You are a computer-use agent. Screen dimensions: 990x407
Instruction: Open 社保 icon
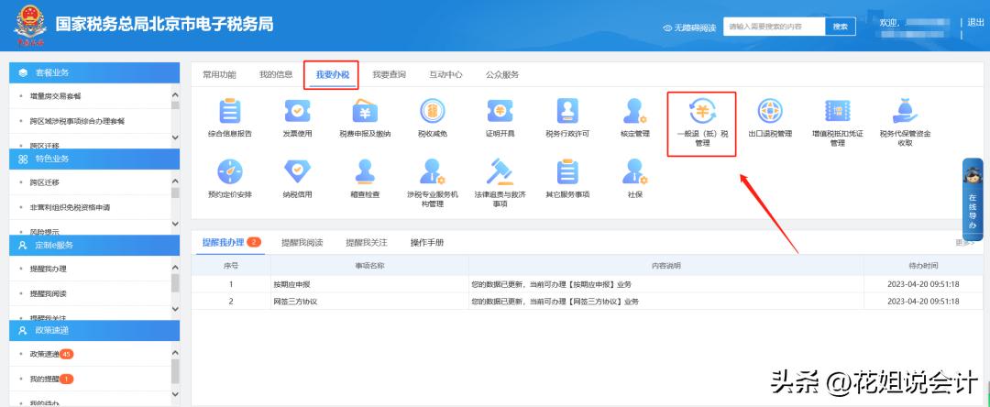coord(634,171)
